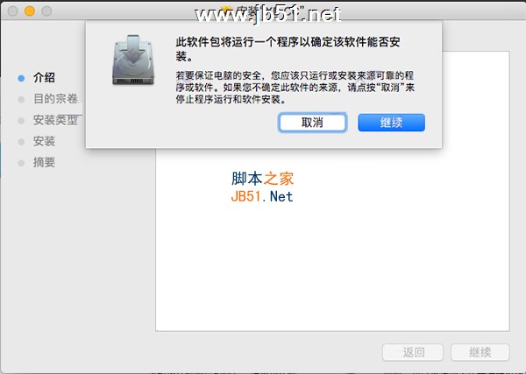Select the 介绍 step in sidebar
Image resolution: width=526 pixels, height=374 pixels.
pyautogui.click(x=44, y=78)
